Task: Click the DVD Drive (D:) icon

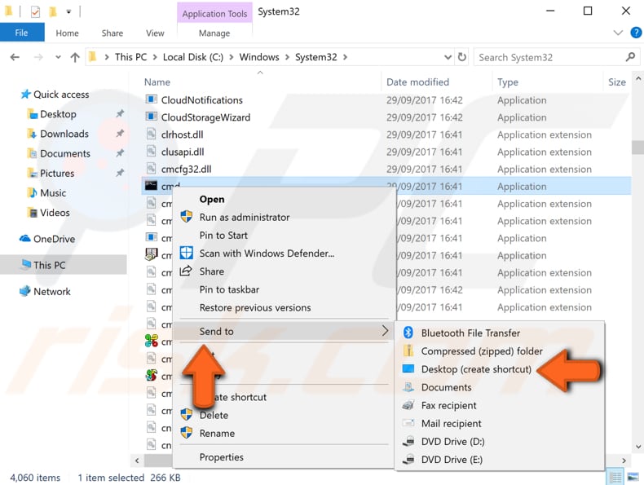Action: tap(408, 442)
